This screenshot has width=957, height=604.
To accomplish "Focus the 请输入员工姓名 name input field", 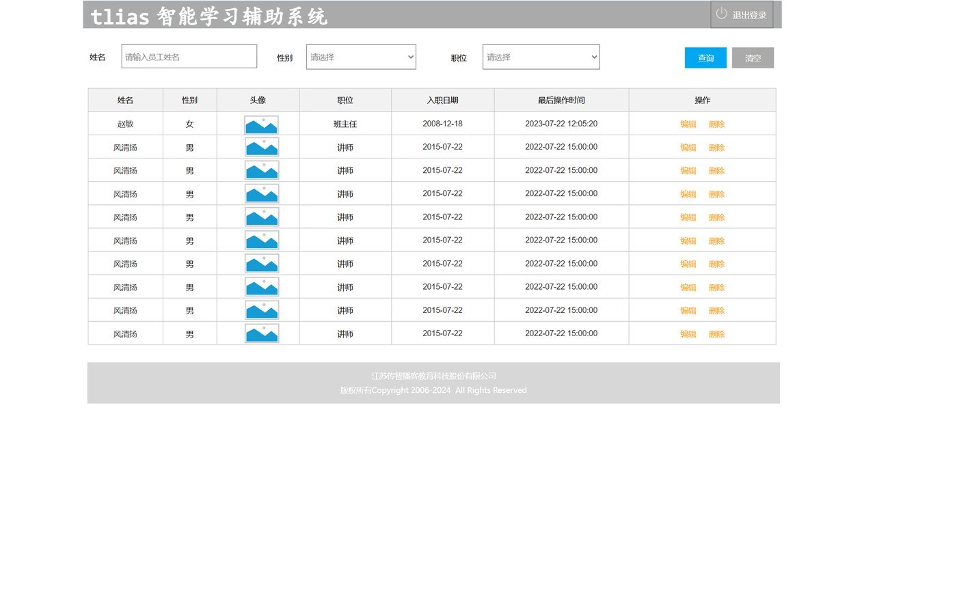I will click(x=189, y=57).
